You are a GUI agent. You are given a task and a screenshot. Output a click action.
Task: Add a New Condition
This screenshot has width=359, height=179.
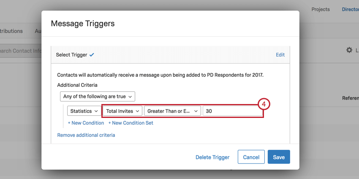(x=86, y=123)
